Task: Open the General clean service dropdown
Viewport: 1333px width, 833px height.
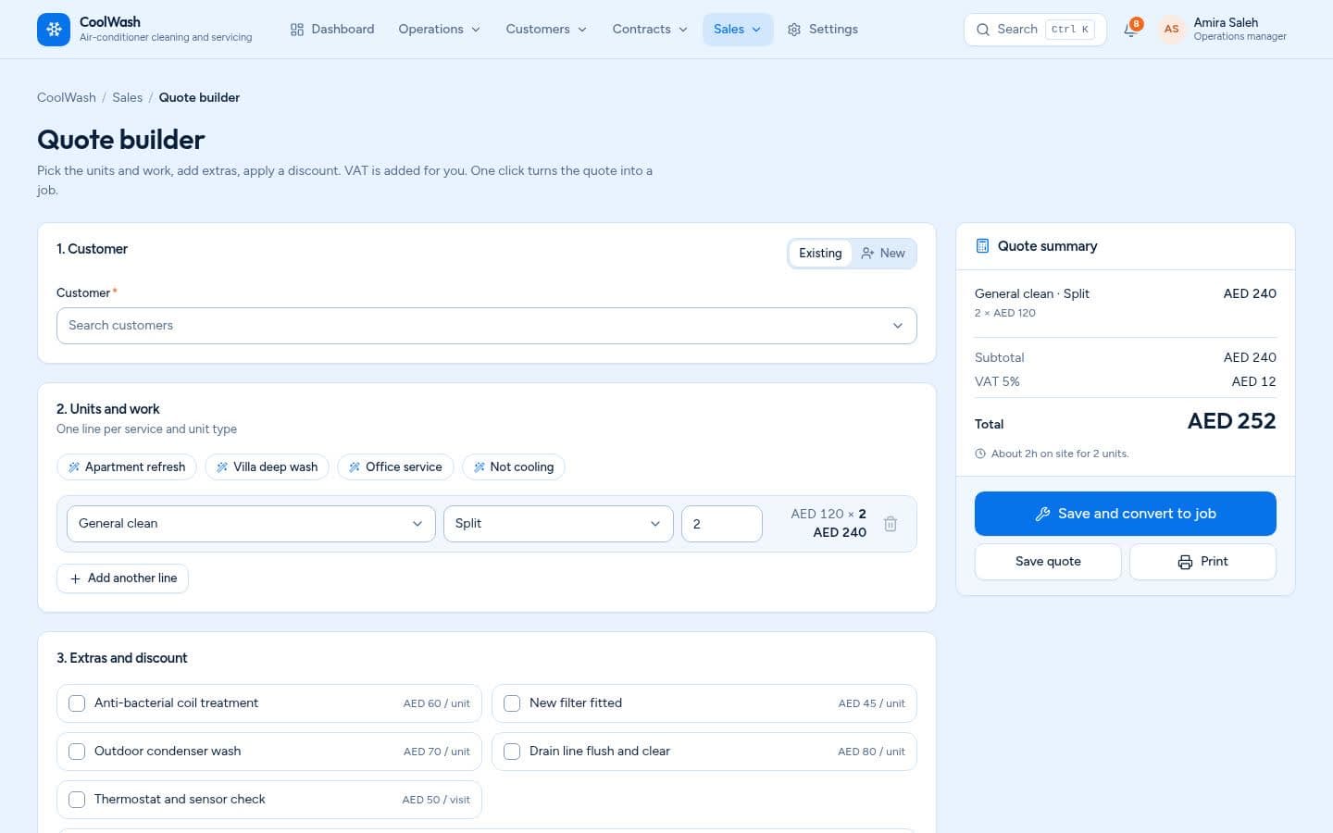Action: click(x=251, y=524)
